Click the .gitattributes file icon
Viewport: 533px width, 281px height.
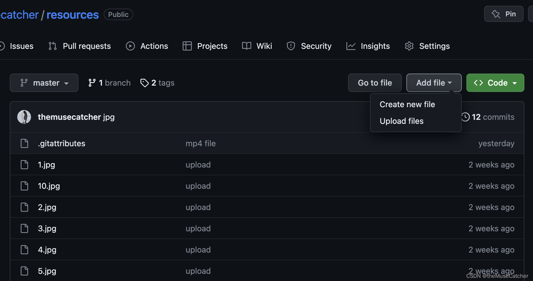pyautogui.click(x=24, y=143)
